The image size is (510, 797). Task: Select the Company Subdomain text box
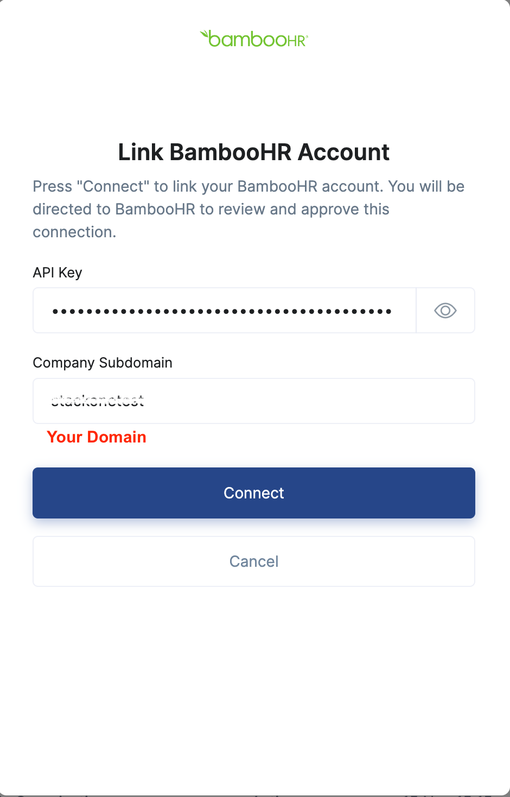pyautogui.click(x=254, y=401)
